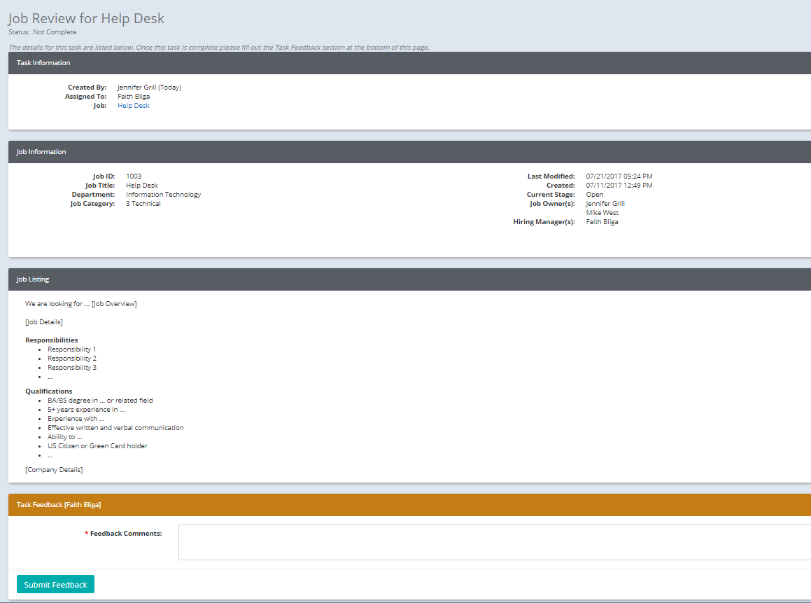Click the Submit Feedback button

coord(55,583)
